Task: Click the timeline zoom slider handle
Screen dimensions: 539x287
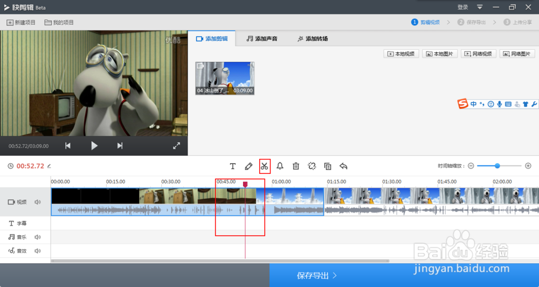Action: tap(497, 166)
